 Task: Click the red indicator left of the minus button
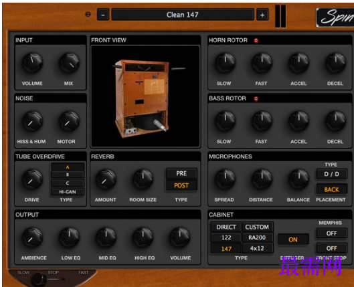88,15
